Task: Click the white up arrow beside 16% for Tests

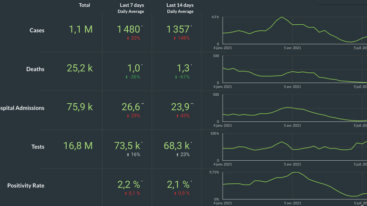Action: point(128,155)
